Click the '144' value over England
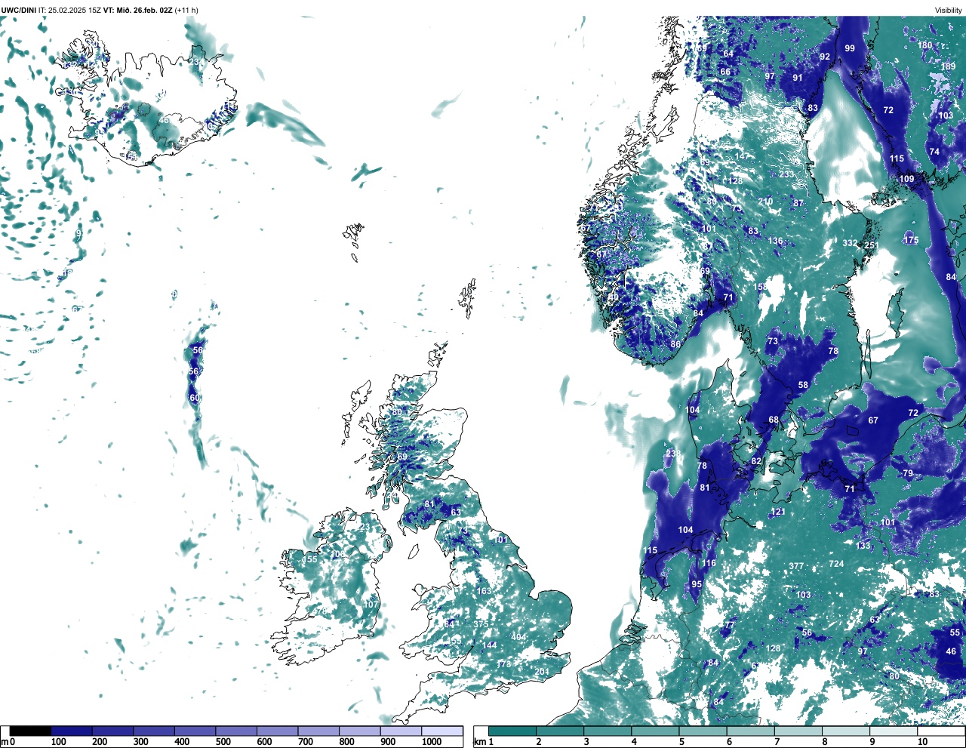The image size is (966, 748). point(490,645)
